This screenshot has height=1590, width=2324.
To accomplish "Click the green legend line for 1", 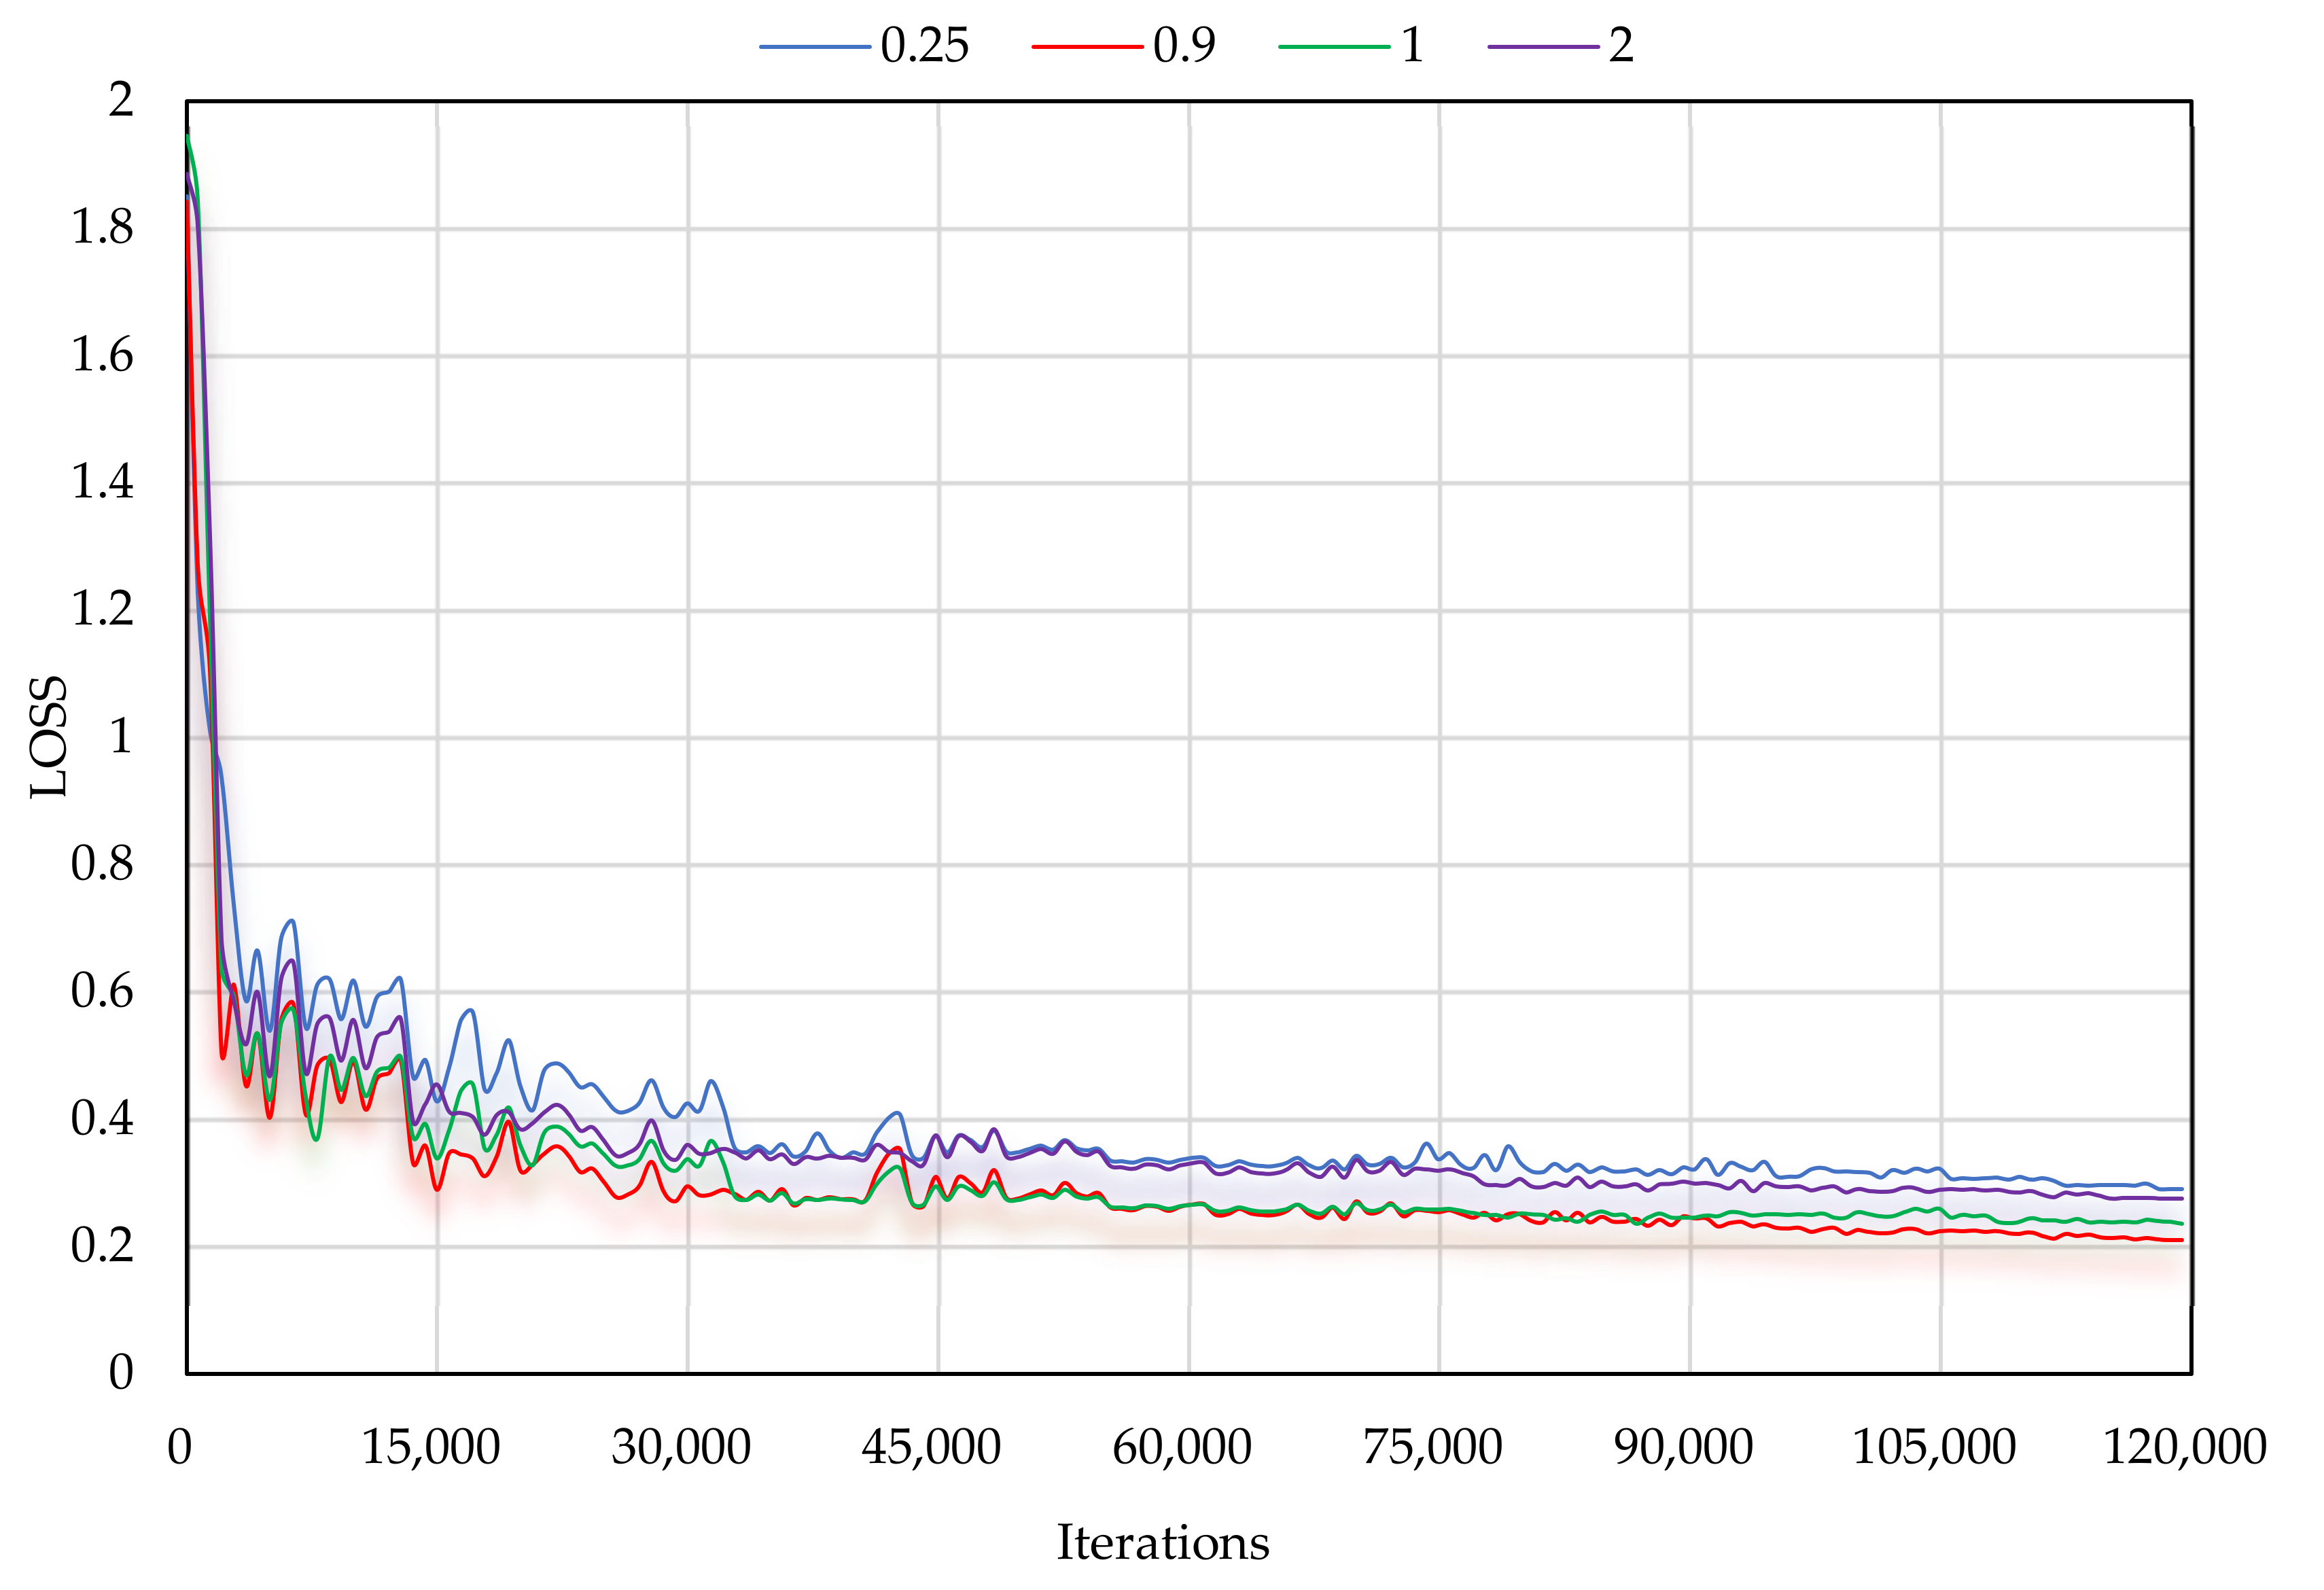I will click(x=1334, y=46).
